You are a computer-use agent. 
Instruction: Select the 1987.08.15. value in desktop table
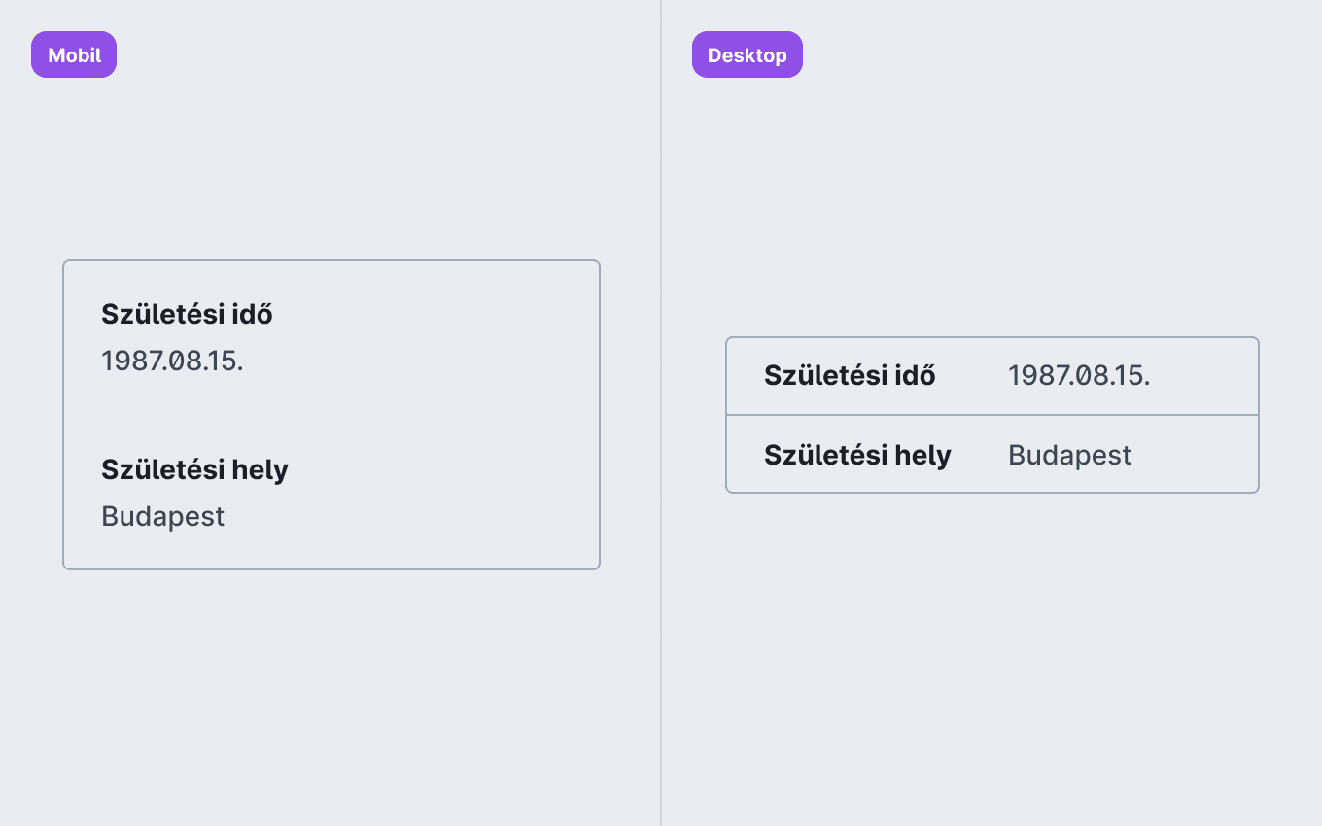click(x=1079, y=376)
